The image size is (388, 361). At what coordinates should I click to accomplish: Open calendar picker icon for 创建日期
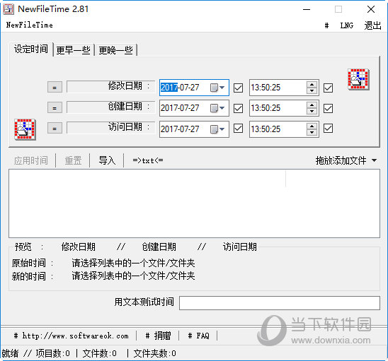[217, 108]
